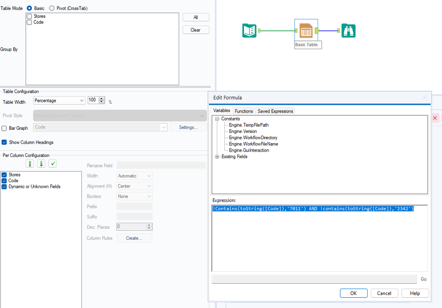Viewport: 442px width, 308px height.
Task: Confirm formula with OK button
Action: point(354,293)
